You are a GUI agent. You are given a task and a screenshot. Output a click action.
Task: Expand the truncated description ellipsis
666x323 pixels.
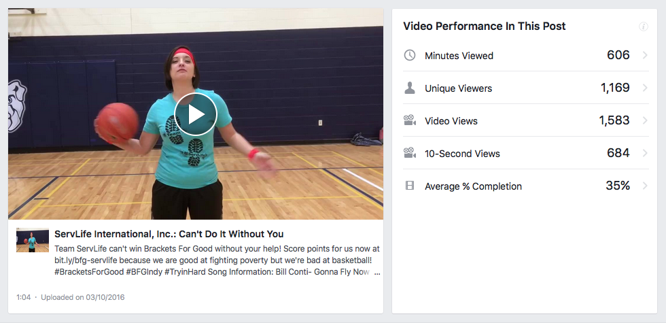[377, 272]
